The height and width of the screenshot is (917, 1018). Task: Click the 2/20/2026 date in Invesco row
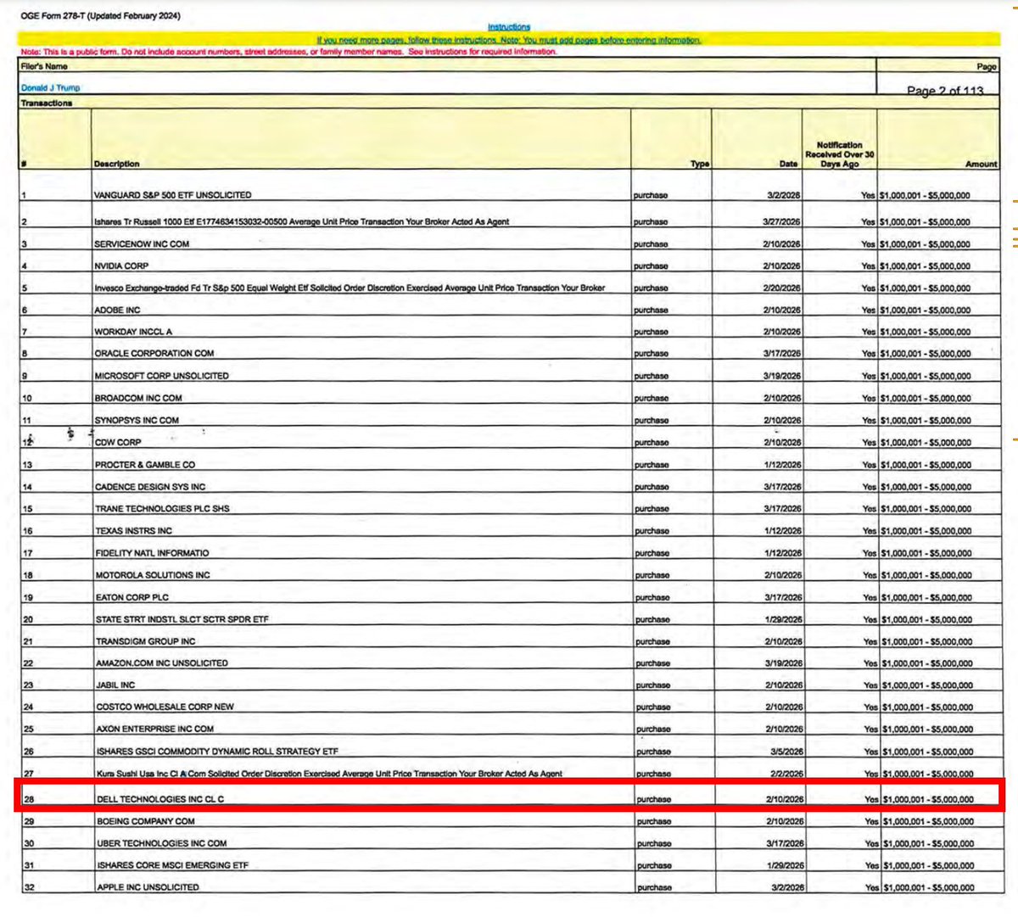tap(782, 288)
